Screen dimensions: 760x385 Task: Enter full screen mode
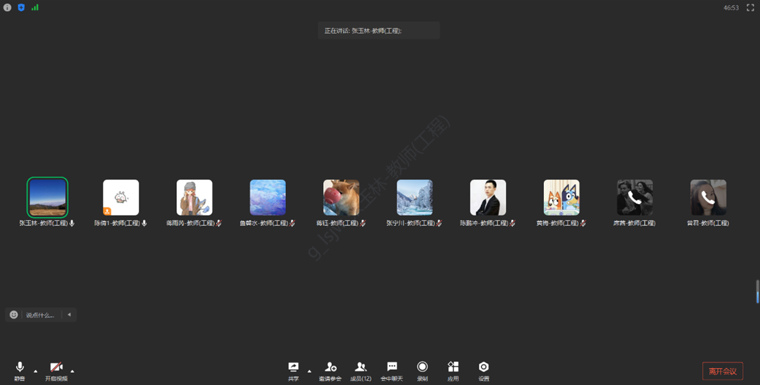[x=750, y=8]
